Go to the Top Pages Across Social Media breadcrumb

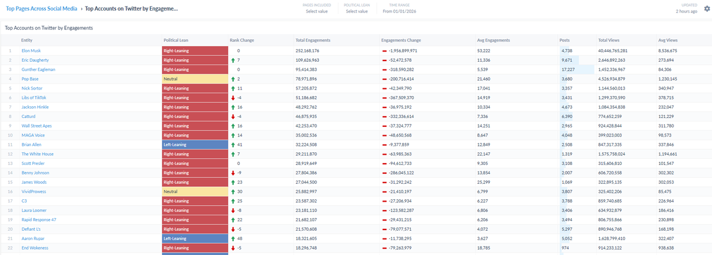click(x=42, y=8)
